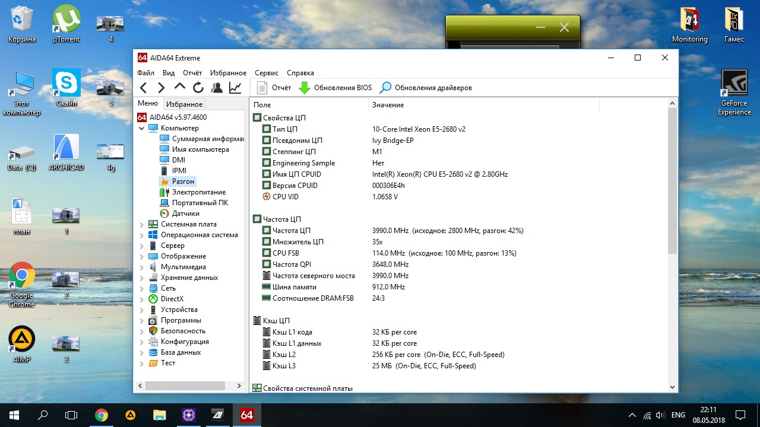
Task: Switch to the Меню tab in the left panel
Action: point(148,104)
